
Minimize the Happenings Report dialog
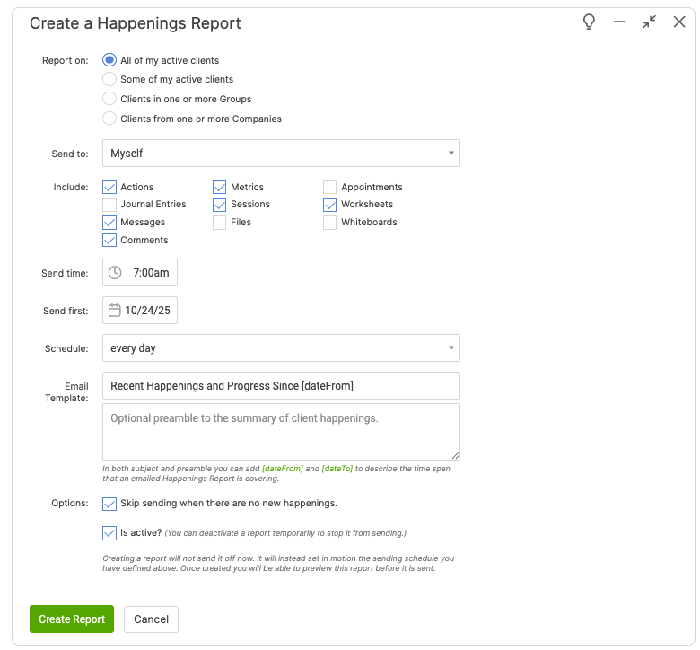(619, 22)
